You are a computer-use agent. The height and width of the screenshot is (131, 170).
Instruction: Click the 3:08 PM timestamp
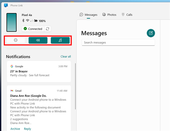(x=63, y=66)
